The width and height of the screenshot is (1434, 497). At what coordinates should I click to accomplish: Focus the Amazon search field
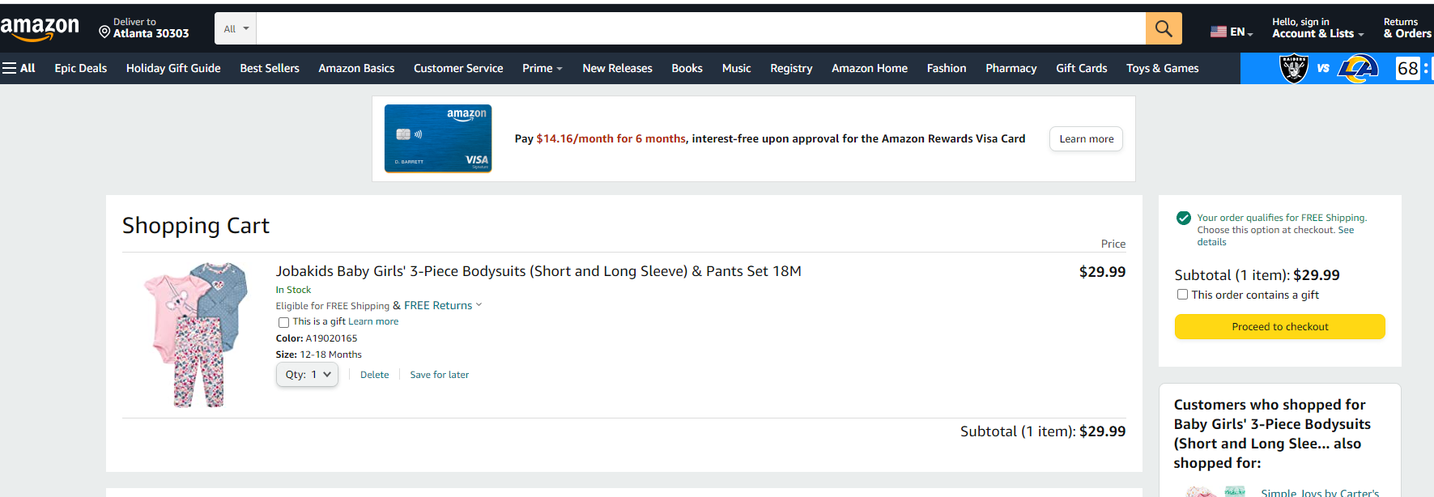pos(700,29)
